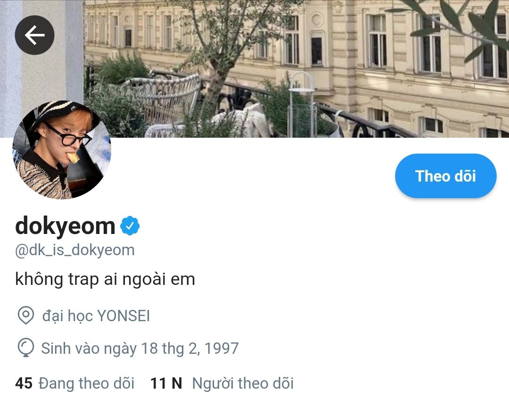Screen dimensions: 509x408
Task: Click the Sinh vào ngày birth date text
Action: pos(140,348)
